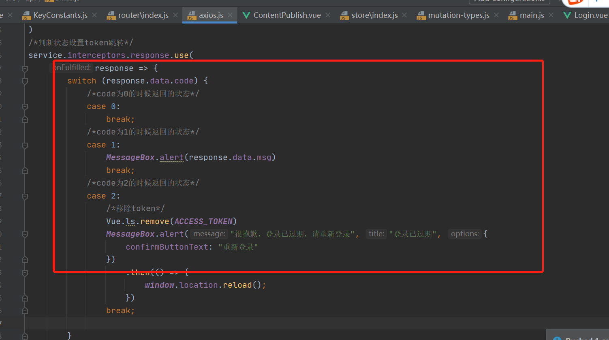Click fold end marker after window.location.reload
Image resolution: width=609 pixels, height=340 pixels.
tap(25, 298)
